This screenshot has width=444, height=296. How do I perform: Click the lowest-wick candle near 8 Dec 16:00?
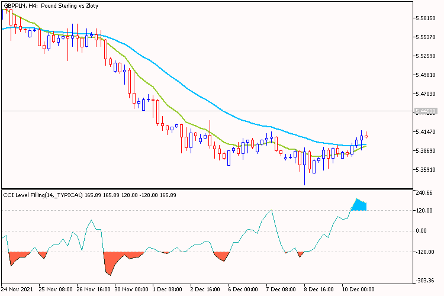(x=305, y=166)
